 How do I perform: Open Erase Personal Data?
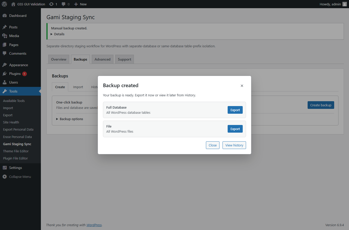pos(17,137)
